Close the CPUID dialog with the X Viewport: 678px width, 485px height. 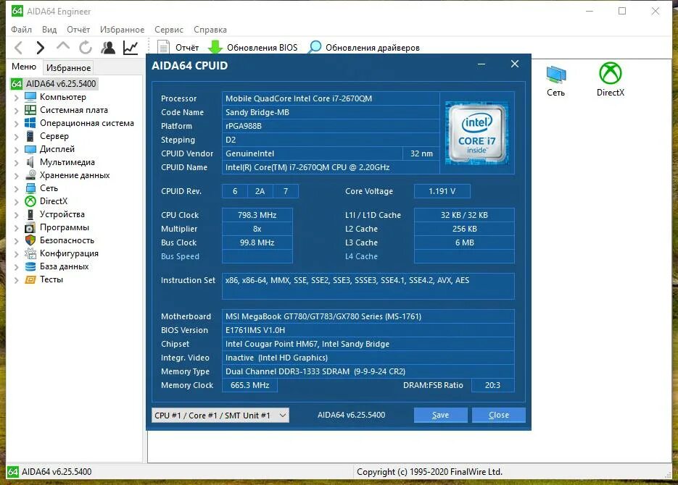[515, 64]
